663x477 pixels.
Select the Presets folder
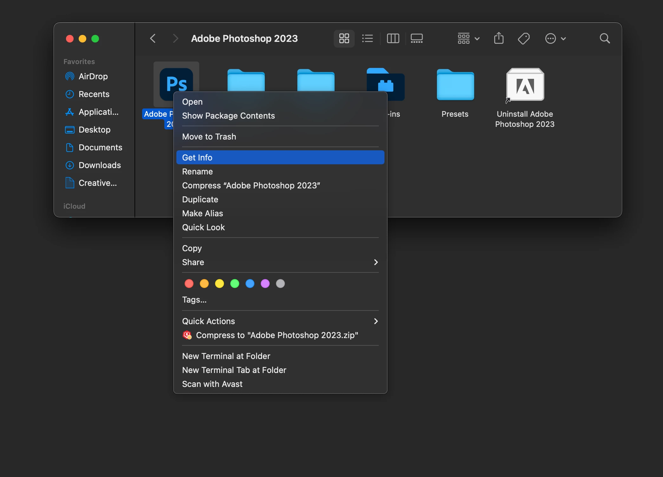click(455, 85)
